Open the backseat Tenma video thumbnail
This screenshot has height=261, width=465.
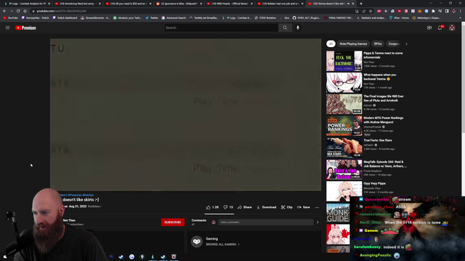(x=344, y=83)
